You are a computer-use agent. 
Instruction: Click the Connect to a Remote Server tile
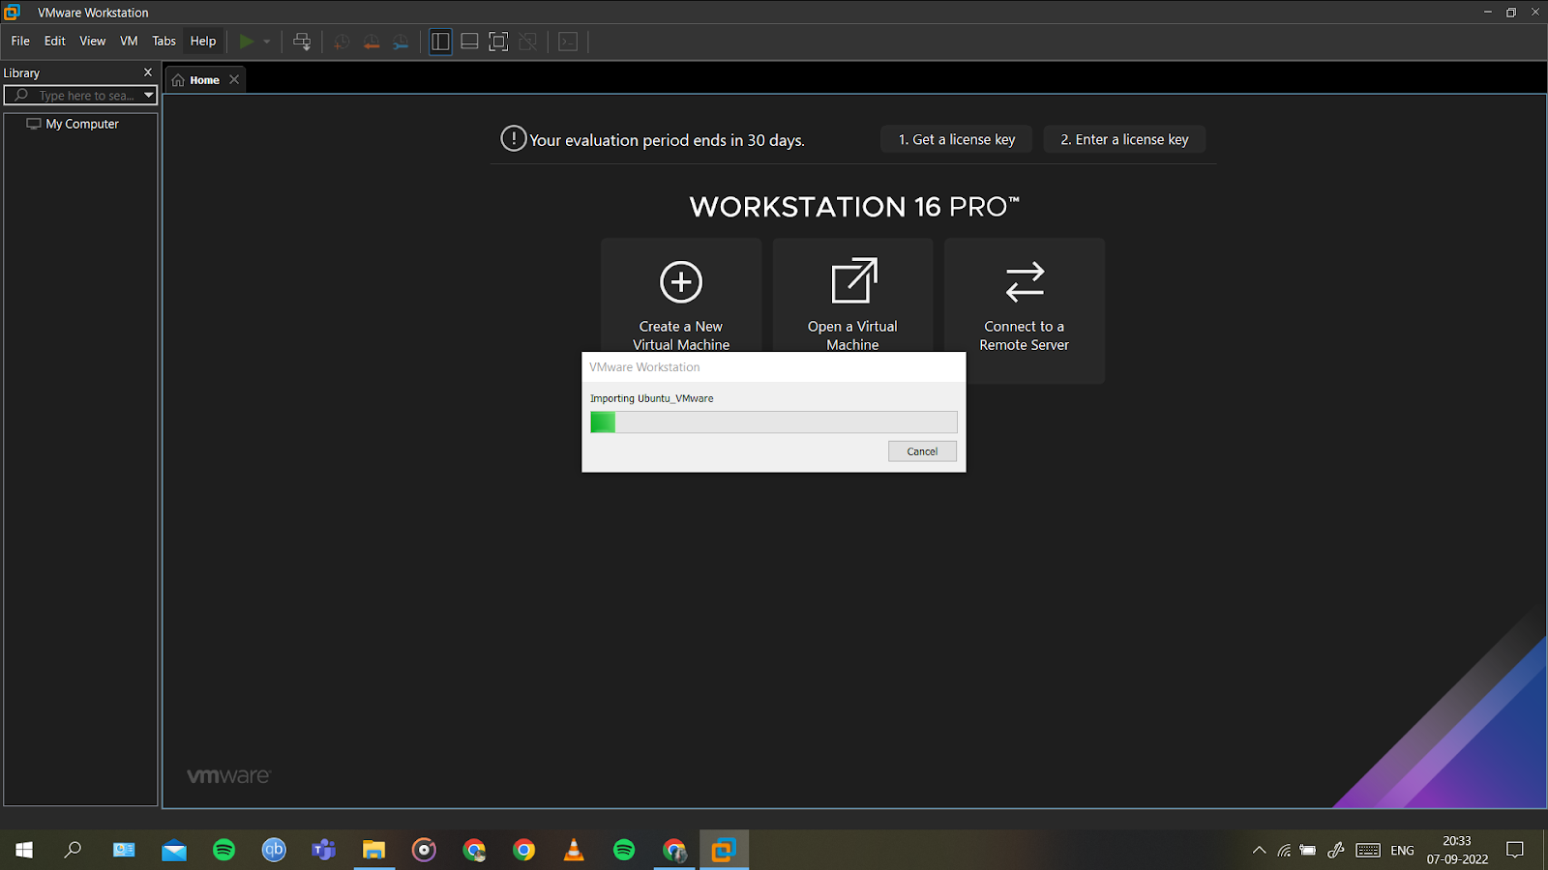pos(1025,310)
